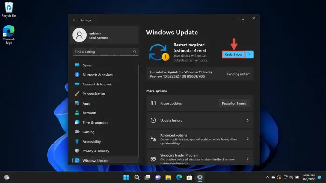The height and width of the screenshot is (183, 326).
Task: Select Network & internet in the sidebar
Action: coord(106,84)
